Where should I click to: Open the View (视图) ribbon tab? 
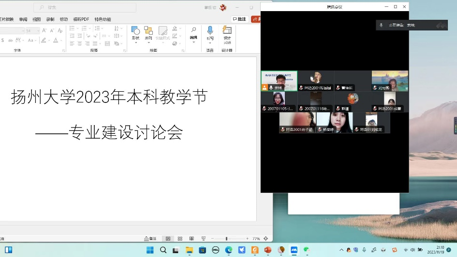pyautogui.click(x=37, y=19)
